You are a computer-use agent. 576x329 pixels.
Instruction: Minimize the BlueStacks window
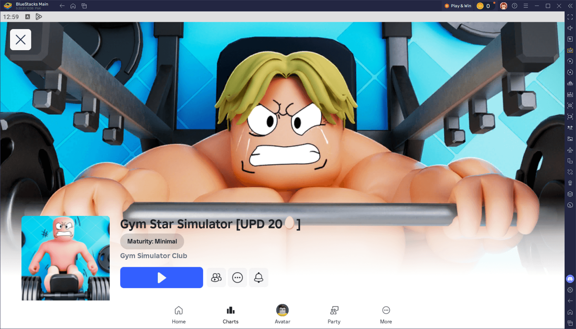tap(537, 6)
